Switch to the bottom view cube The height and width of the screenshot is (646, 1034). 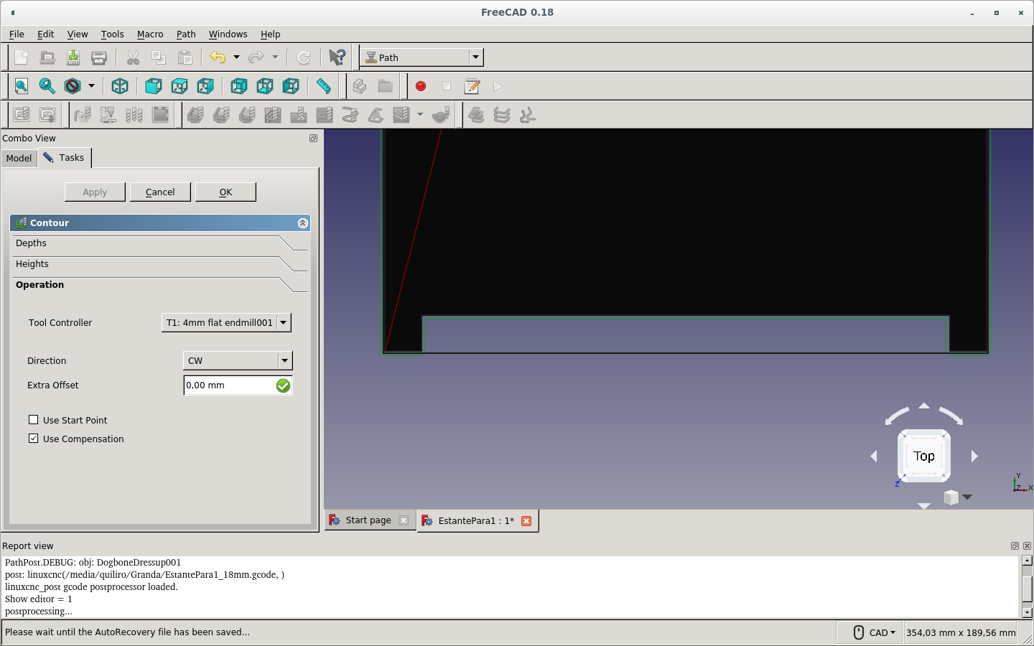pos(265,86)
